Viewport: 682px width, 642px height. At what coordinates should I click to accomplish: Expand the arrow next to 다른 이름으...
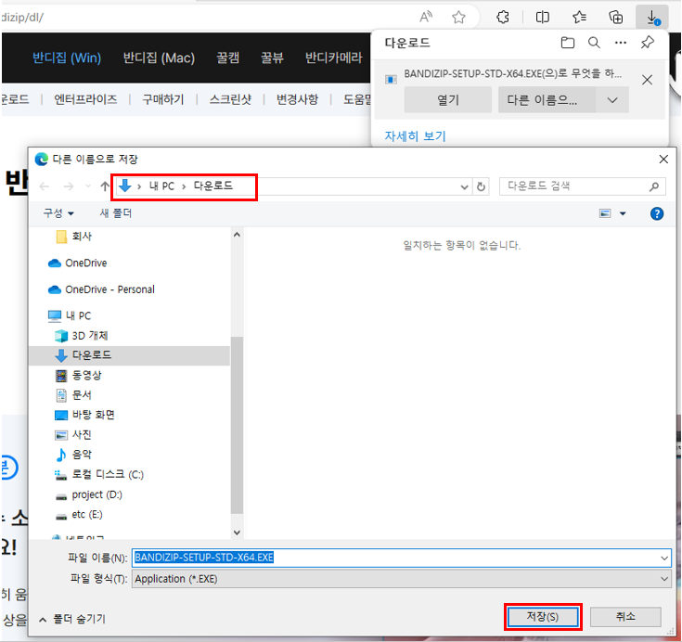click(612, 100)
